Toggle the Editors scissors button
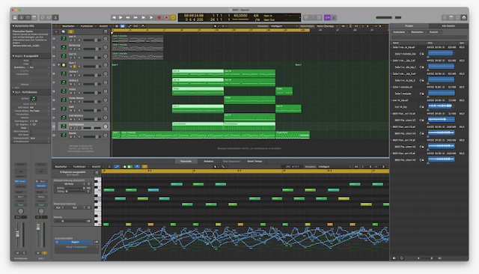This screenshot has height=274, width=479. click(55, 18)
